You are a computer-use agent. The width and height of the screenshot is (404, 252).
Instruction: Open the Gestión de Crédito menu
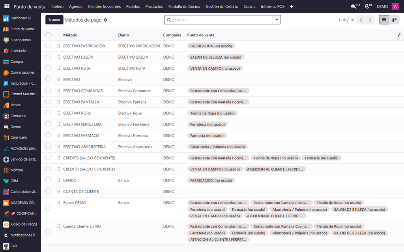(x=222, y=6)
